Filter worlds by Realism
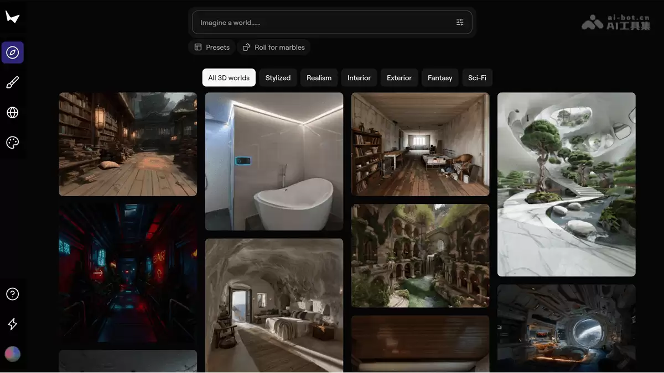This screenshot has width=664, height=373. click(x=319, y=78)
